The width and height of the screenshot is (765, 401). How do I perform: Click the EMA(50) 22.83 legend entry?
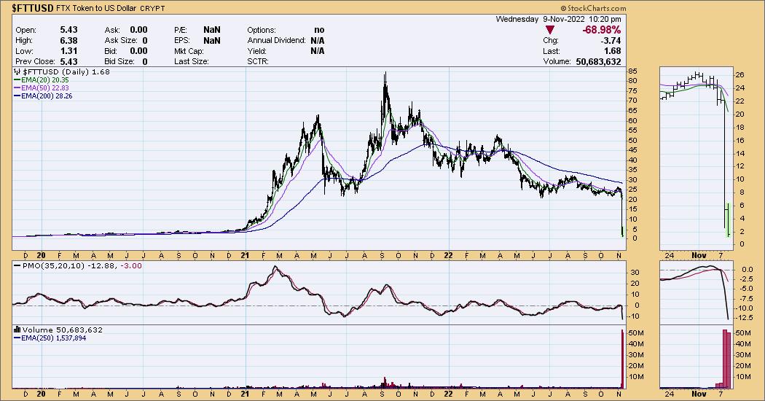tap(45, 88)
